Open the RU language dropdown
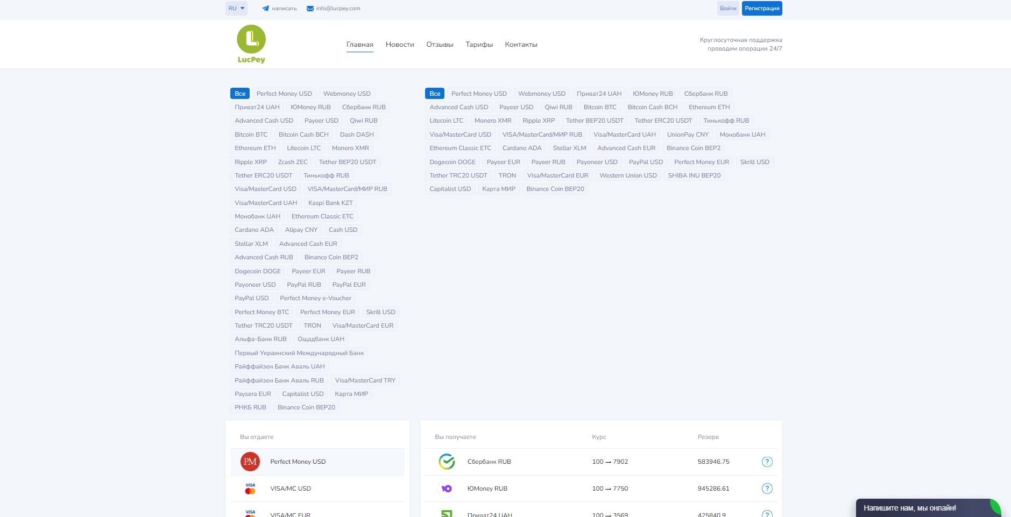Image resolution: width=1011 pixels, height=517 pixels. click(x=236, y=8)
